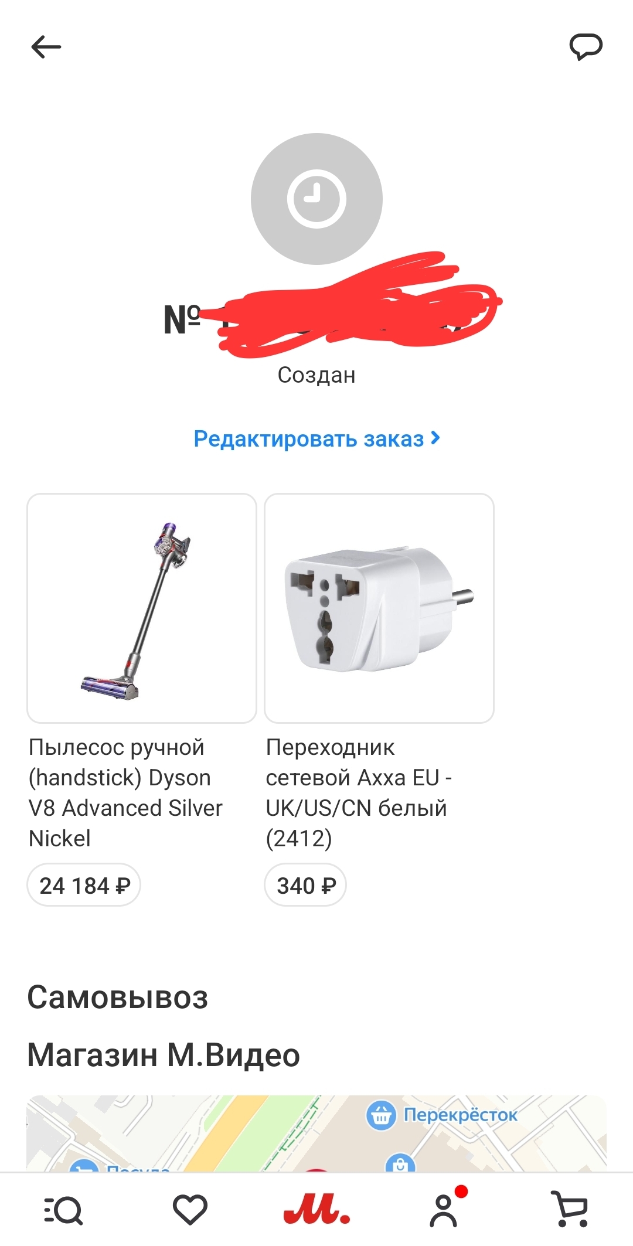Tap the order status clock icon
This screenshot has height=1246, width=633.
(316, 199)
